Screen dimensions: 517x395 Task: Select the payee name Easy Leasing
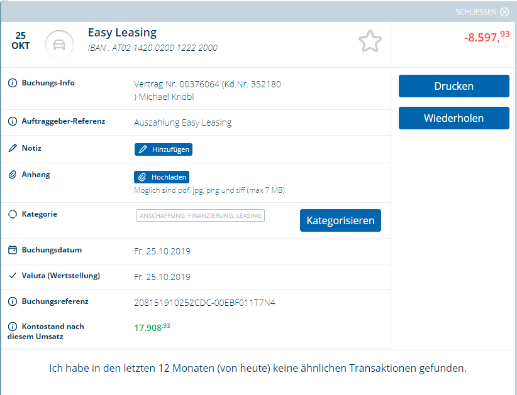122,33
